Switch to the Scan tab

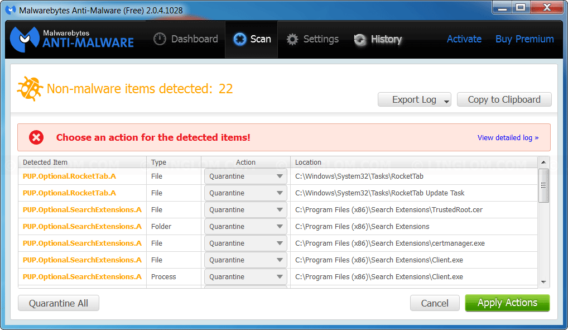click(x=252, y=39)
